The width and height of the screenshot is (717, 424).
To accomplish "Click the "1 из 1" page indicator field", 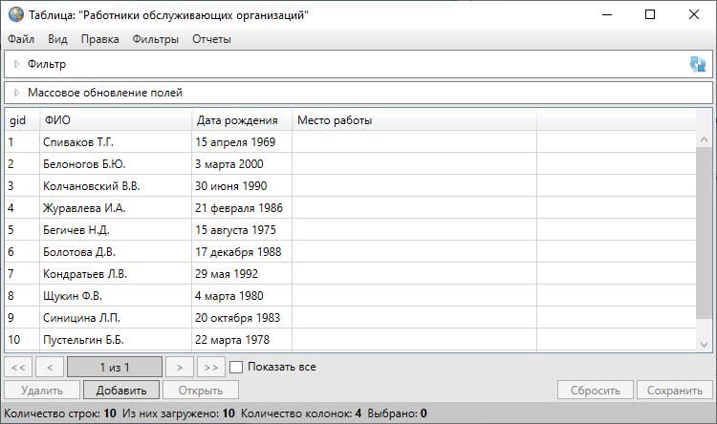I will 113,367.
